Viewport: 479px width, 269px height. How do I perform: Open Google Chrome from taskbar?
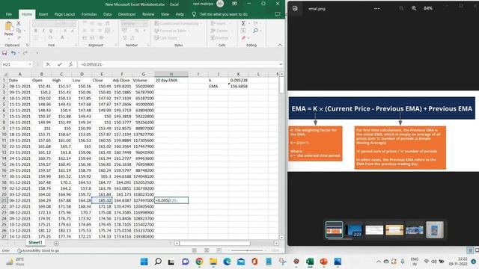pos(200,262)
